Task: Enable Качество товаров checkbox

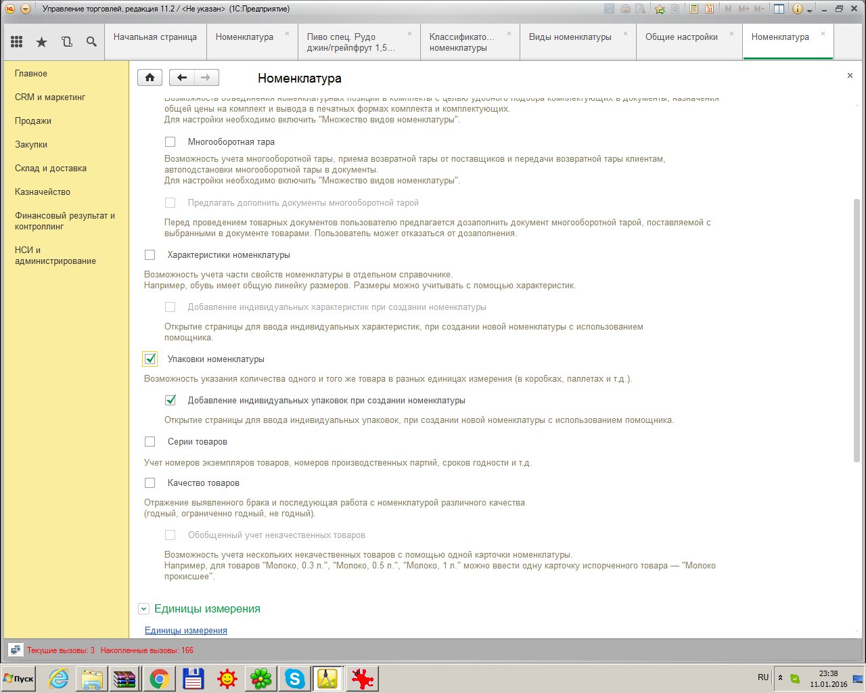Action: pos(150,483)
